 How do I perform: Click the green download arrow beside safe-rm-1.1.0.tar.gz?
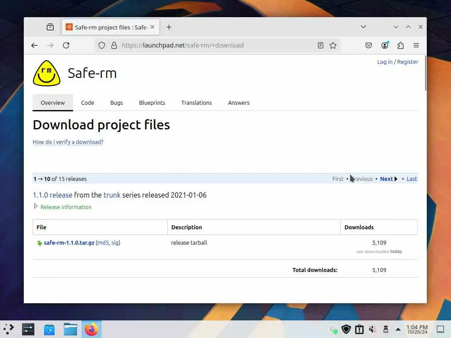coord(39,243)
